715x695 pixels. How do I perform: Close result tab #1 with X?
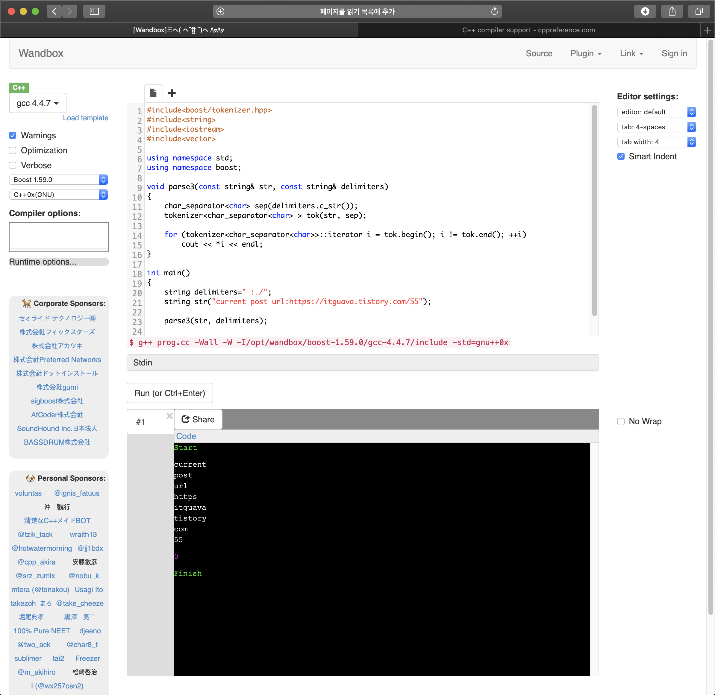[169, 416]
